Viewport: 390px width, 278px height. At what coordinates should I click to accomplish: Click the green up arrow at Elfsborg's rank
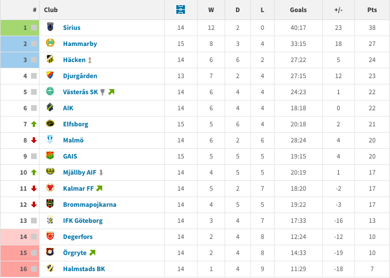[x=34, y=124]
